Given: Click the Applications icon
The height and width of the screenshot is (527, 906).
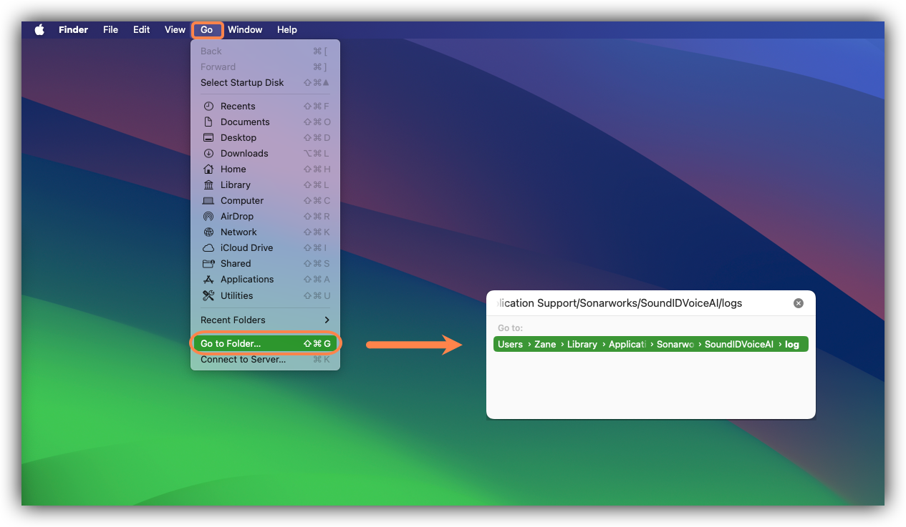Looking at the screenshot, I should pyautogui.click(x=208, y=280).
